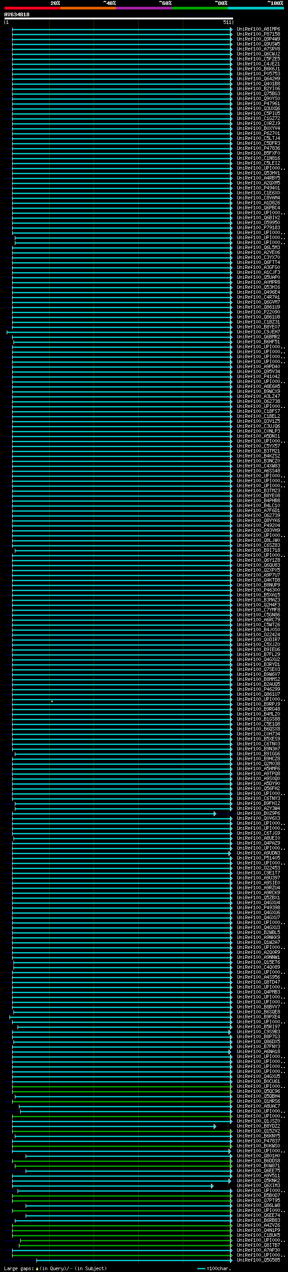Click the query end position 511
This screenshot has width=288, height=1272.
[227, 22]
